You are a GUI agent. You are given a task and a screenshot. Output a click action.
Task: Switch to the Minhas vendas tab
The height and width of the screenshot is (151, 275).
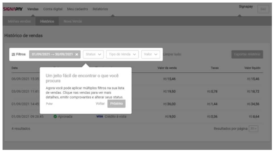pos(17,22)
